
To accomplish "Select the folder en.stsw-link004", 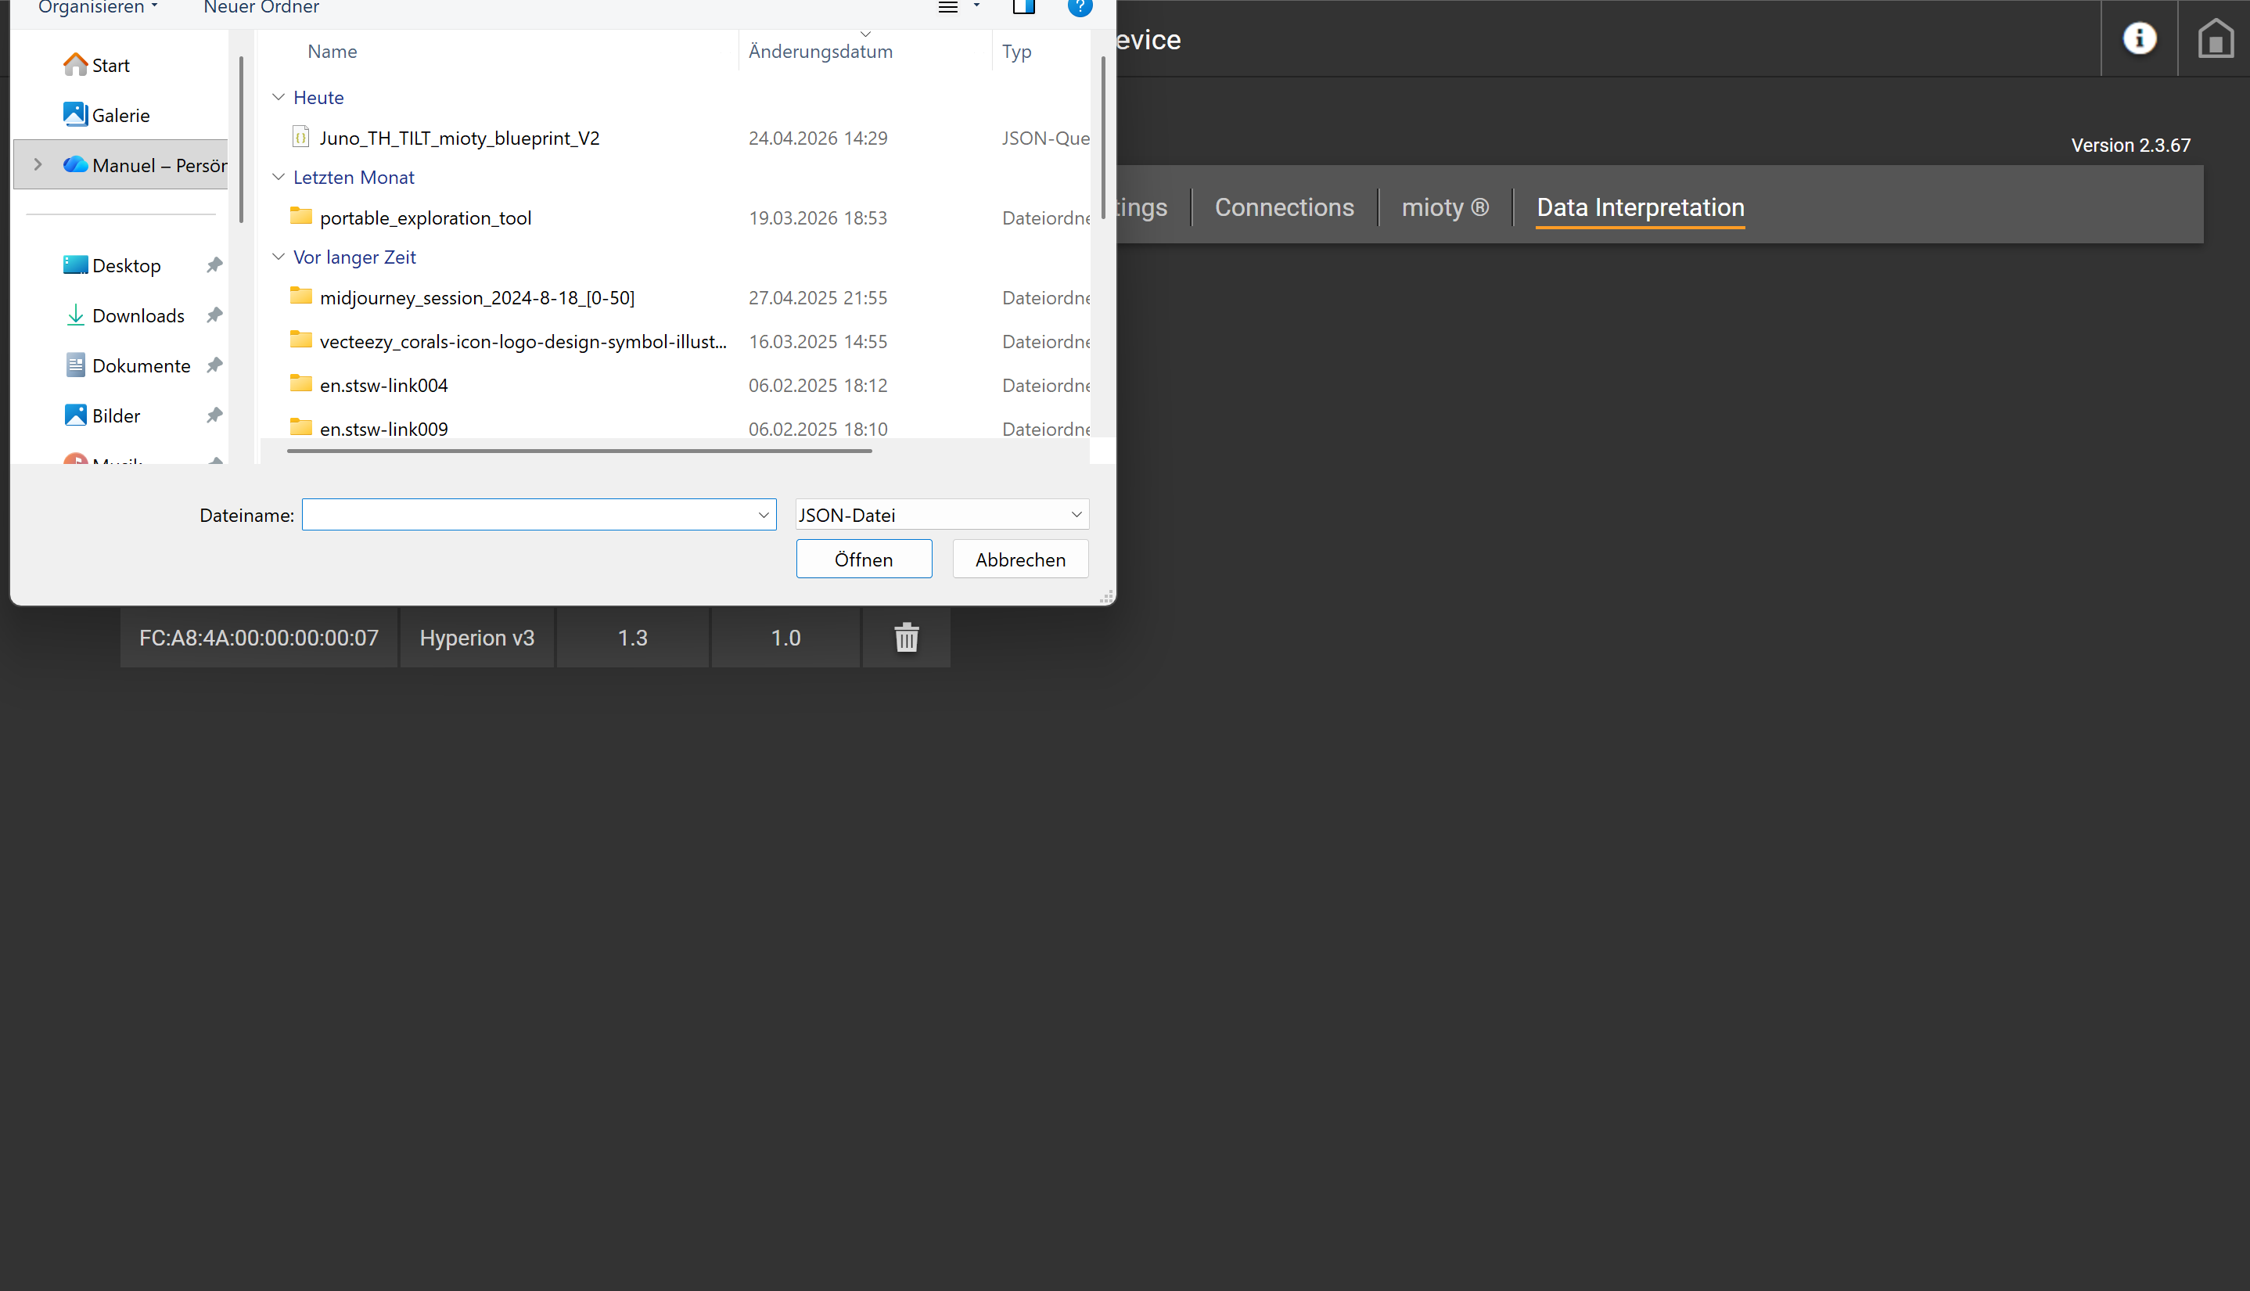I will 384,385.
